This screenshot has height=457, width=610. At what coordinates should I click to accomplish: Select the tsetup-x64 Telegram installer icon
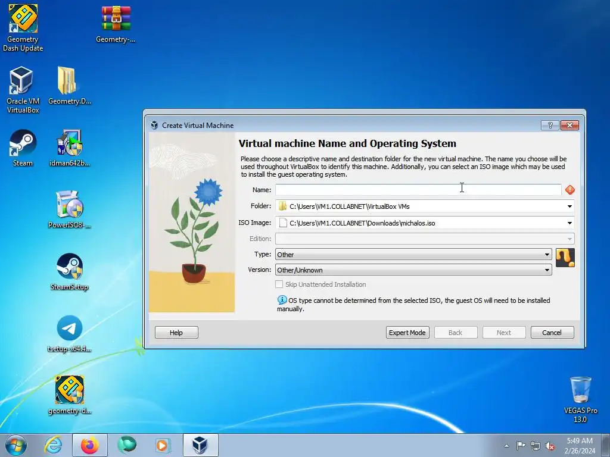pyautogui.click(x=69, y=333)
